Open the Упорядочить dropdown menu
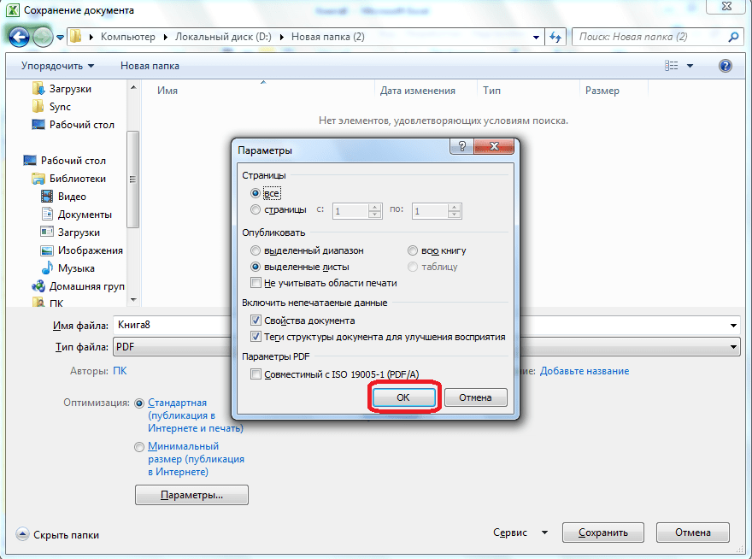 (58, 66)
